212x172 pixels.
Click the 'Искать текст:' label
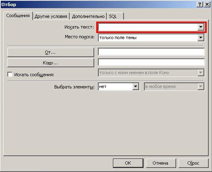coord(79,27)
